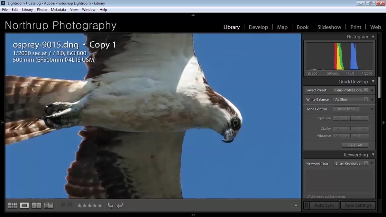Set the flag as rejected icon
This screenshot has height=217, width=386.
(x=70, y=205)
